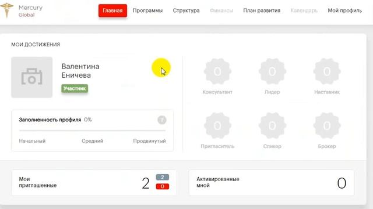Click the Наставник achievement badge
The height and width of the screenshot is (209, 373).
[x=327, y=71]
